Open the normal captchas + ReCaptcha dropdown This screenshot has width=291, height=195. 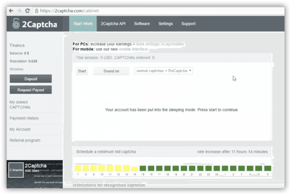point(164,71)
